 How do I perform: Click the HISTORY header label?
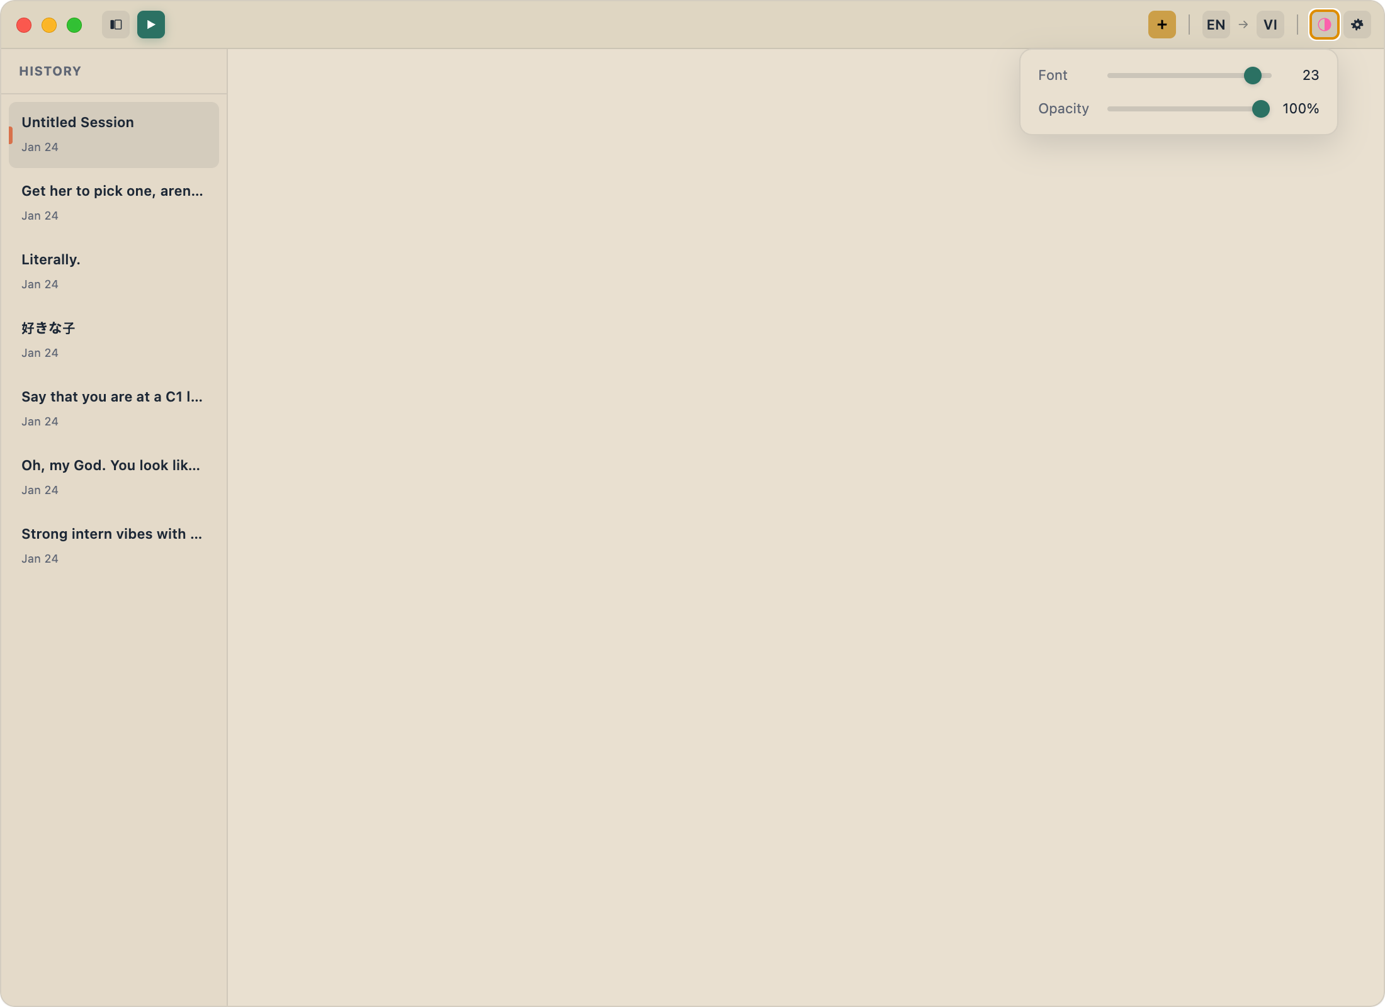pos(50,71)
